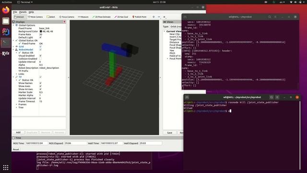
Task: Click the Global Options globe icon
Action: pyautogui.click(x=17, y=25)
